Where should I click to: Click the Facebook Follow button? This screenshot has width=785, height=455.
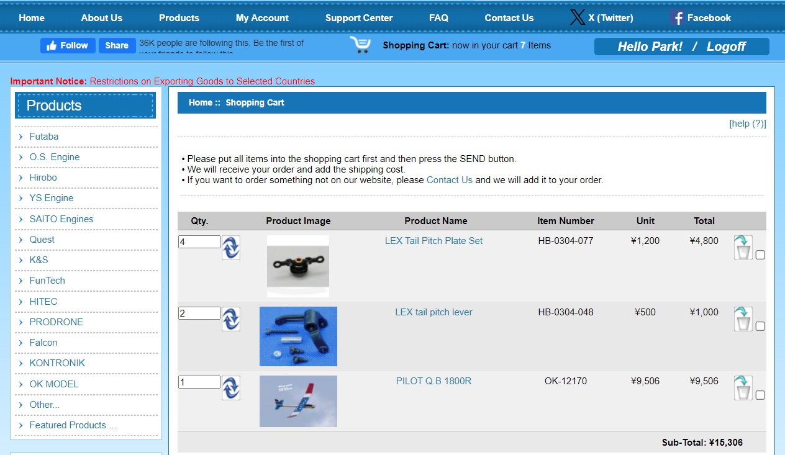point(68,45)
